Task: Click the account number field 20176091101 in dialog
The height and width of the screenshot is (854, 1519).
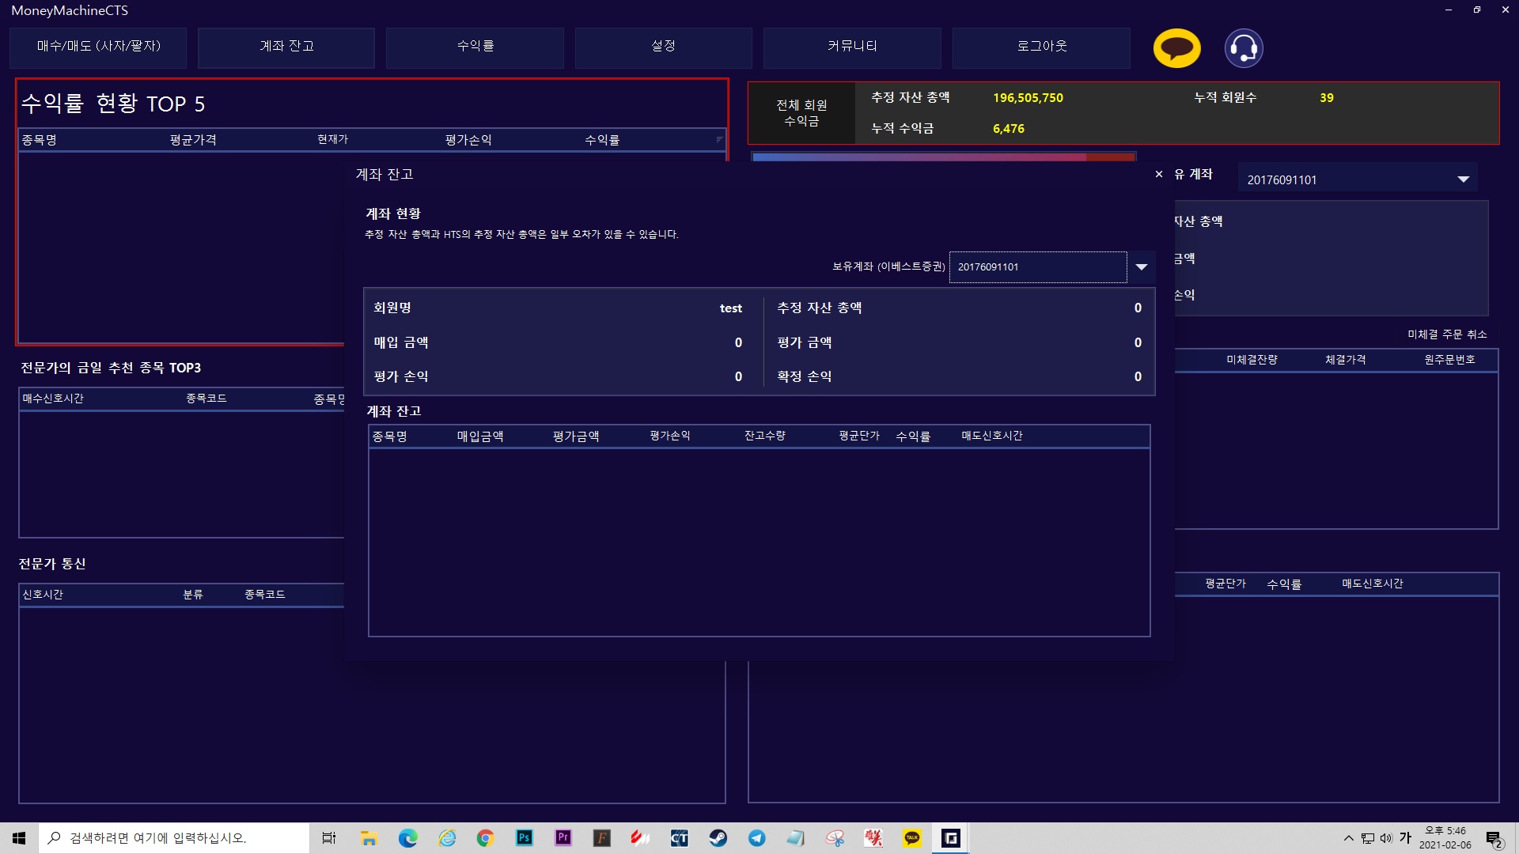Action: (1036, 267)
